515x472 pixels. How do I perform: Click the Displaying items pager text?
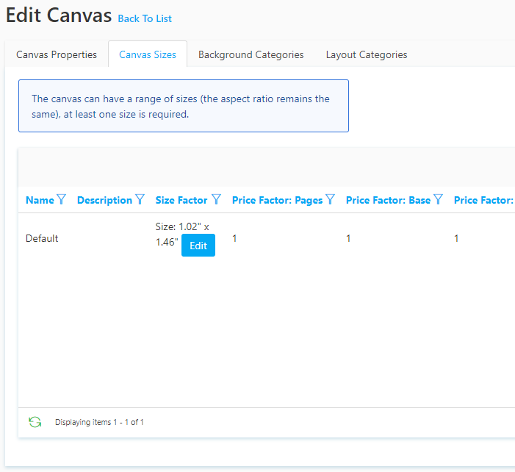coord(99,422)
